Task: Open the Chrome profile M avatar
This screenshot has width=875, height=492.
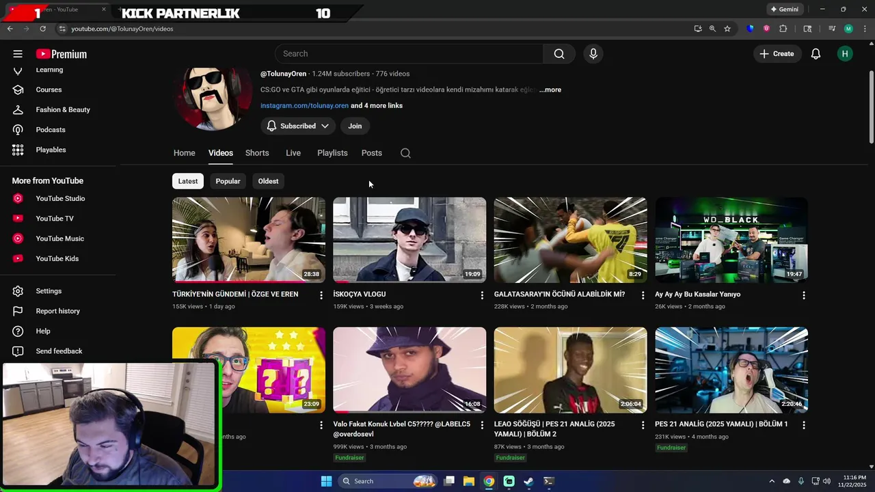Action: (x=848, y=29)
